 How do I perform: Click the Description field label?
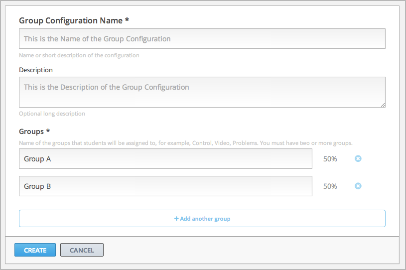click(x=36, y=70)
